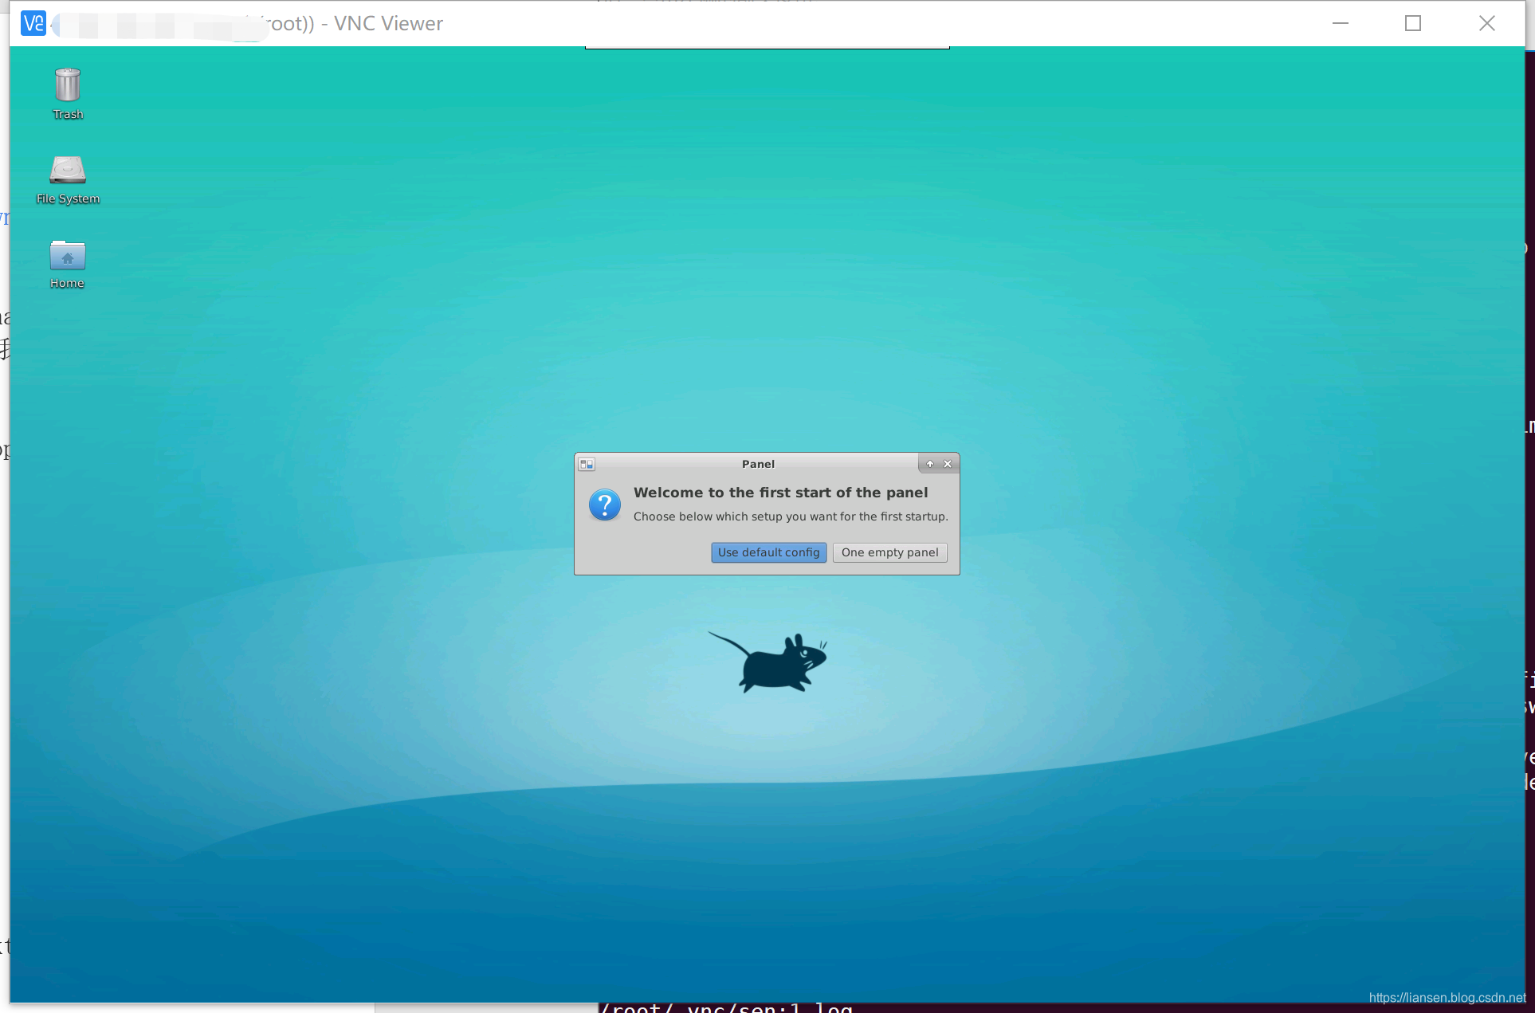Reveal the VNC toolbar at top center
Viewport: 1535px width, 1013px height.
click(767, 48)
